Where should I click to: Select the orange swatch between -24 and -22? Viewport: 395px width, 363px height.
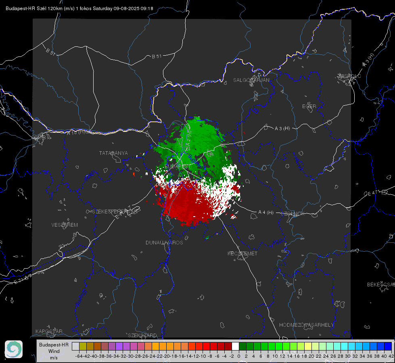point(155,346)
